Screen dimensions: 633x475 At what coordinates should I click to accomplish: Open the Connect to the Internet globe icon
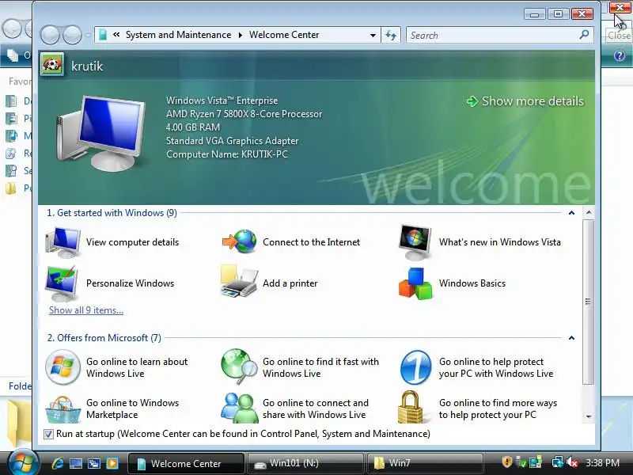[240, 241]
